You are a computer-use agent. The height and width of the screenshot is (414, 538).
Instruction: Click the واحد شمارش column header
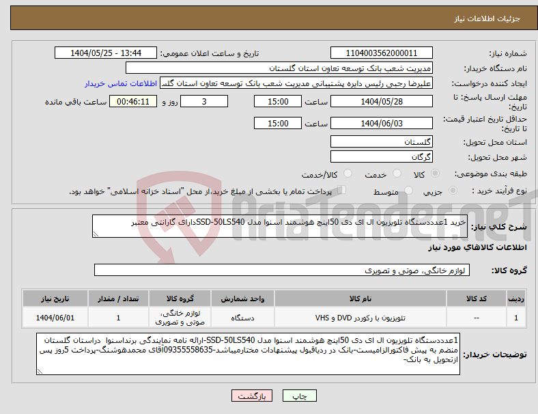coord(242,299)
